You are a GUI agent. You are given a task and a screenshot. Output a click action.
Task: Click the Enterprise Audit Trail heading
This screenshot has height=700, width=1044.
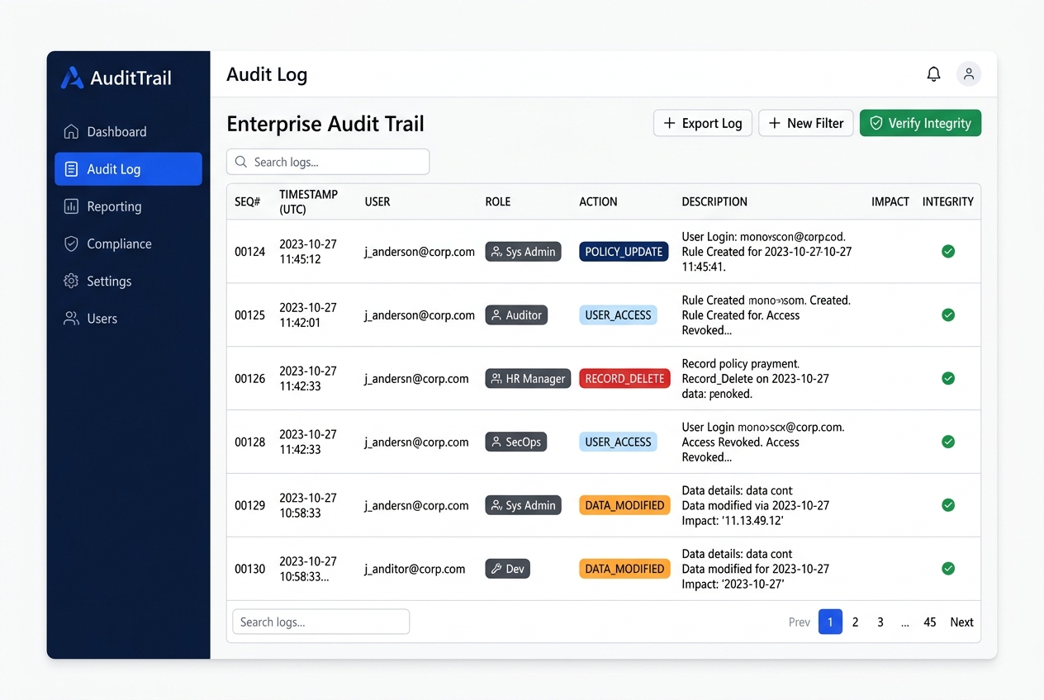point(325,124)
